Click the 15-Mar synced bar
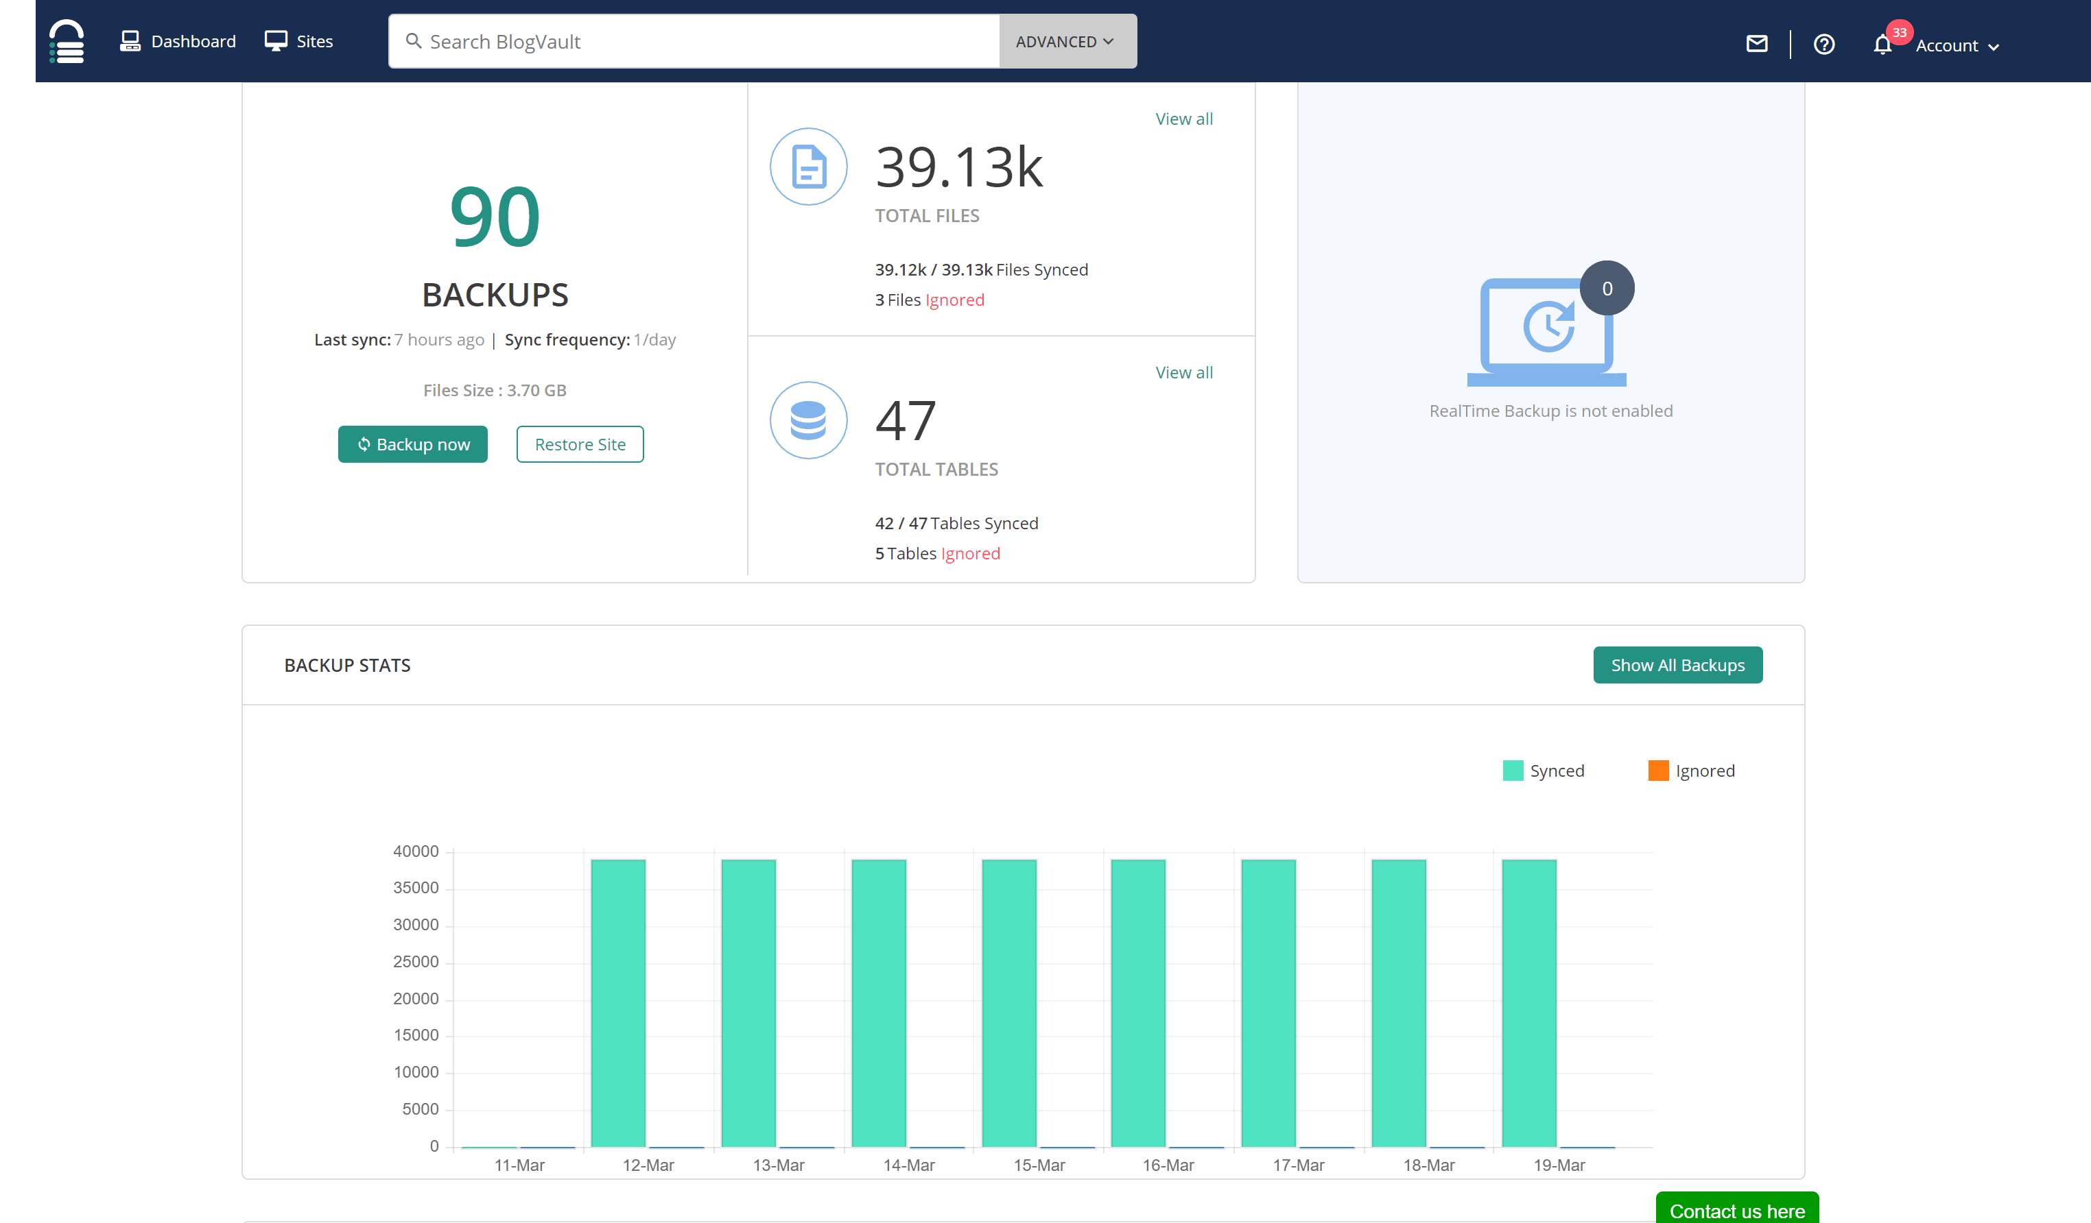This screenshot has height=1223, width=2091. [x=1008, y=1002]
